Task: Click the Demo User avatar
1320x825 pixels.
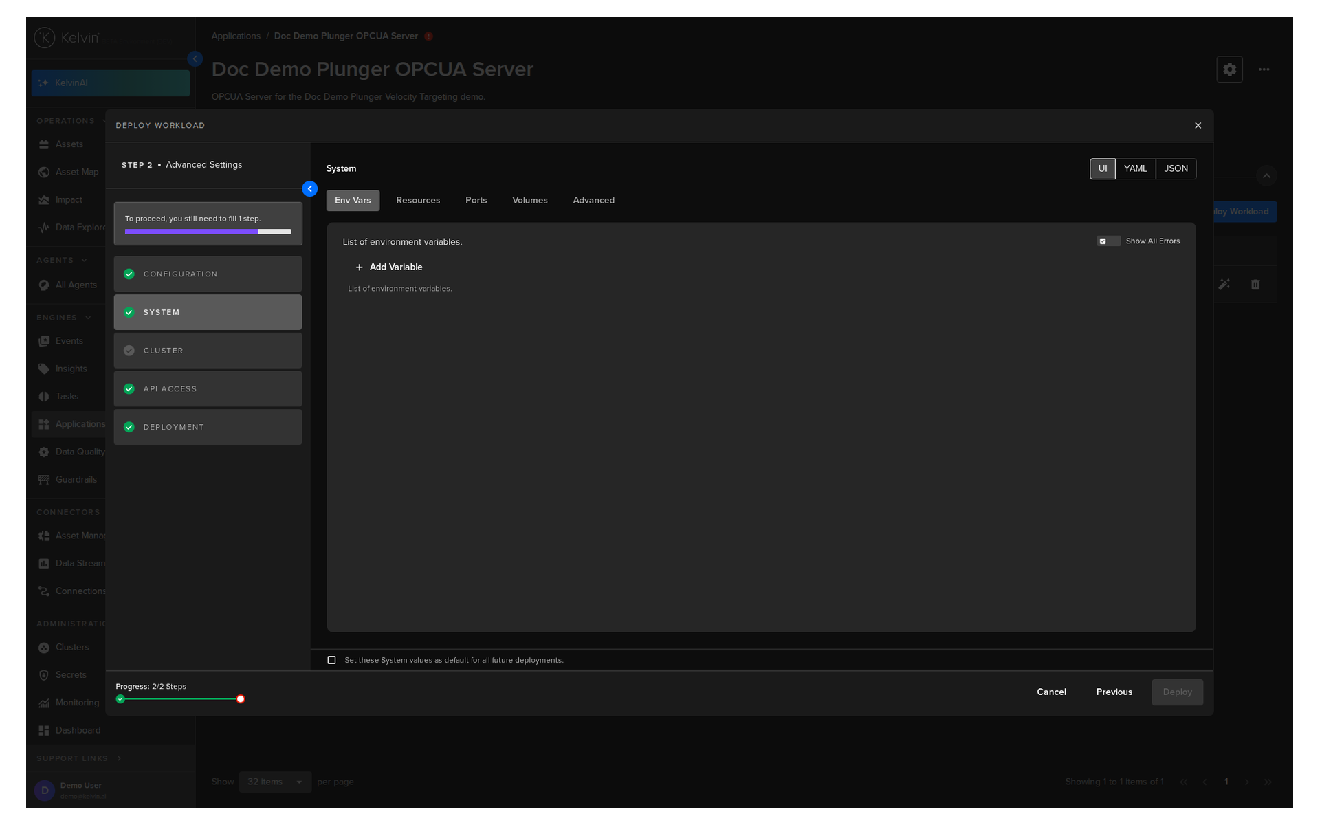Action: (x=45, y=791)
